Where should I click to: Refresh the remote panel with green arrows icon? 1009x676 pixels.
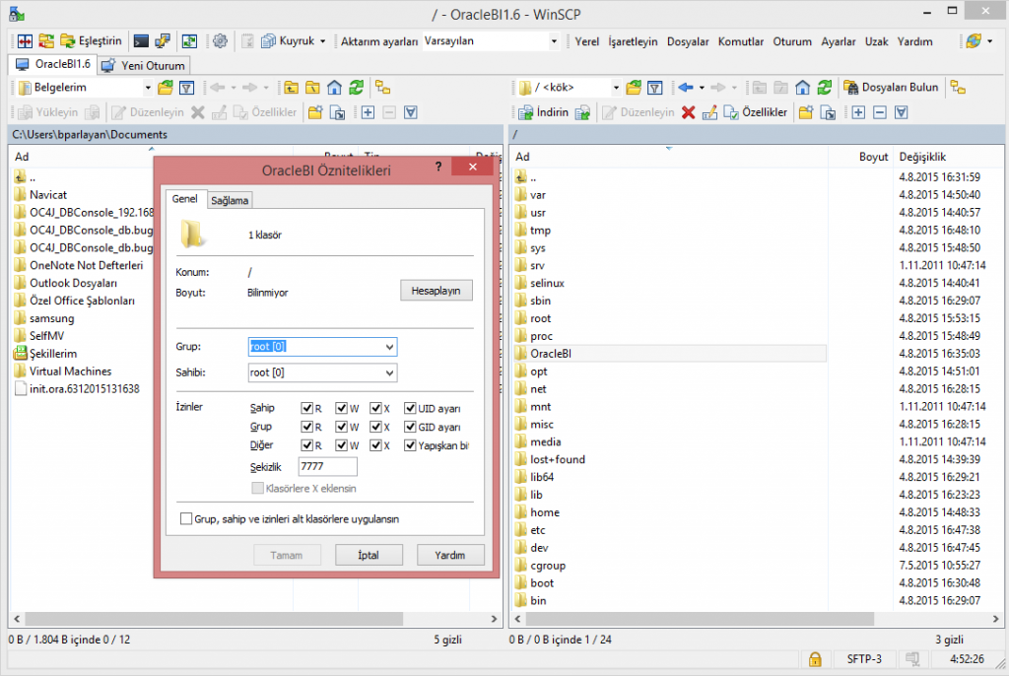tap(825, 88)
